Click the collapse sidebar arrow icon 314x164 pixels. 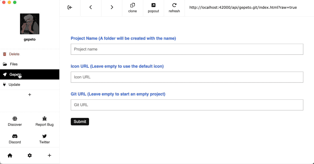[x=70, y=7]
